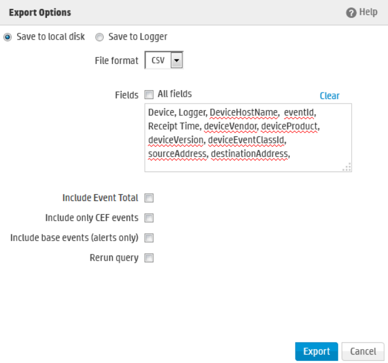Toggle the Include only CEF events checkbox
The image size is (388, 363).
tap(149, 218)
